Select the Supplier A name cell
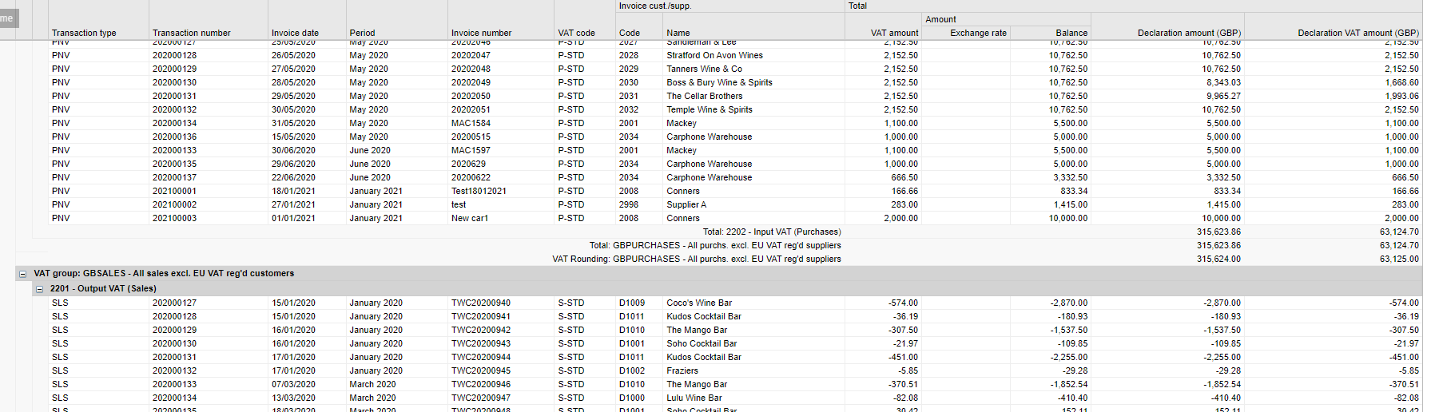 point(686,204)
